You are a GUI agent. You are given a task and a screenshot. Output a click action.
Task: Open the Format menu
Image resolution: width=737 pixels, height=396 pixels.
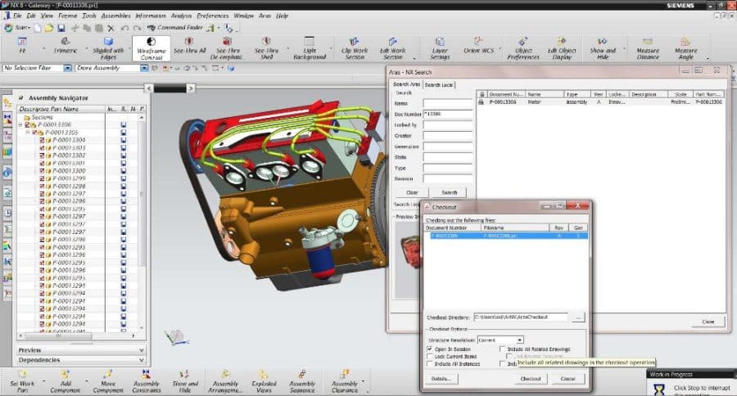pyautogui.click(x=68, y=16)
